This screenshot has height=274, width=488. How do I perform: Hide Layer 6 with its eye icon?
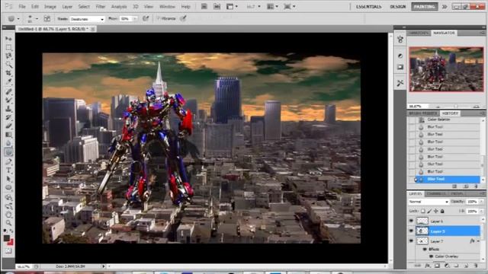tap(411, 221)
